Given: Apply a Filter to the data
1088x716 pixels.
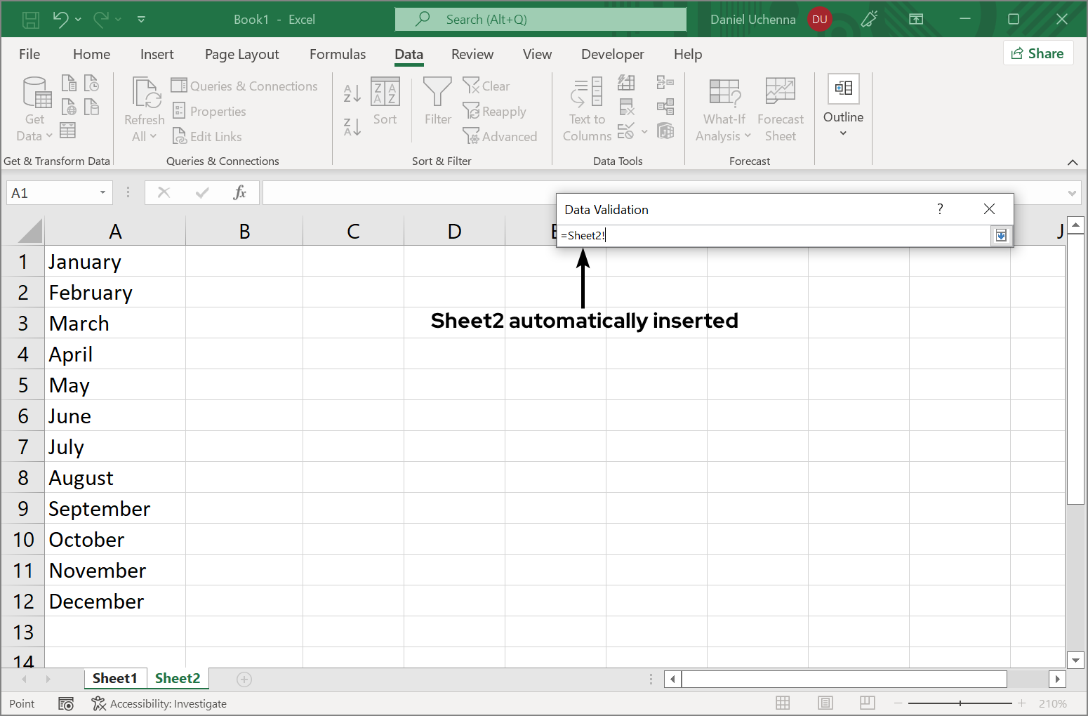Looking at the screenshot, I should click(x=437, y=105).
